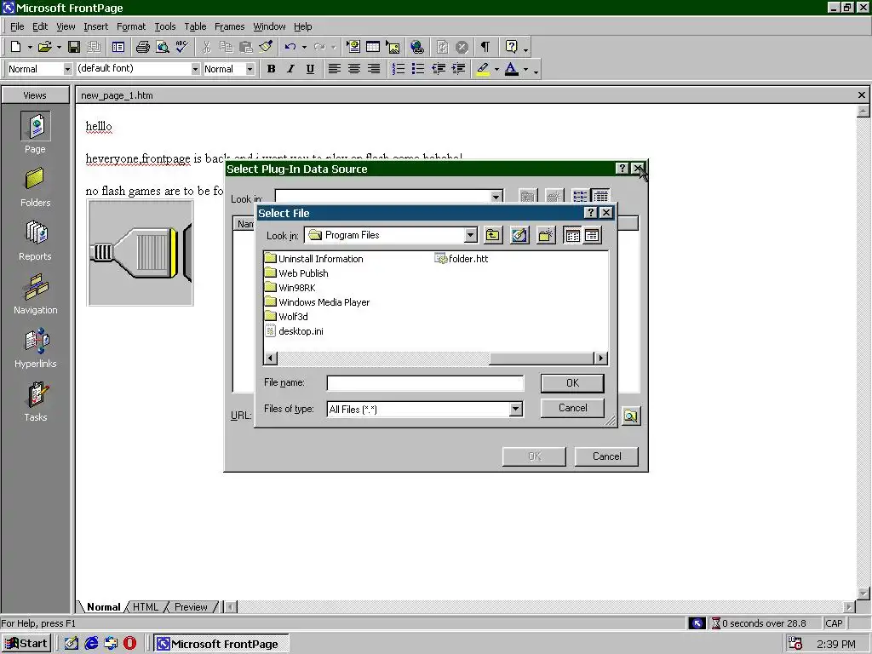Apply Center alignment to paragraph

(x=353, y=69)
